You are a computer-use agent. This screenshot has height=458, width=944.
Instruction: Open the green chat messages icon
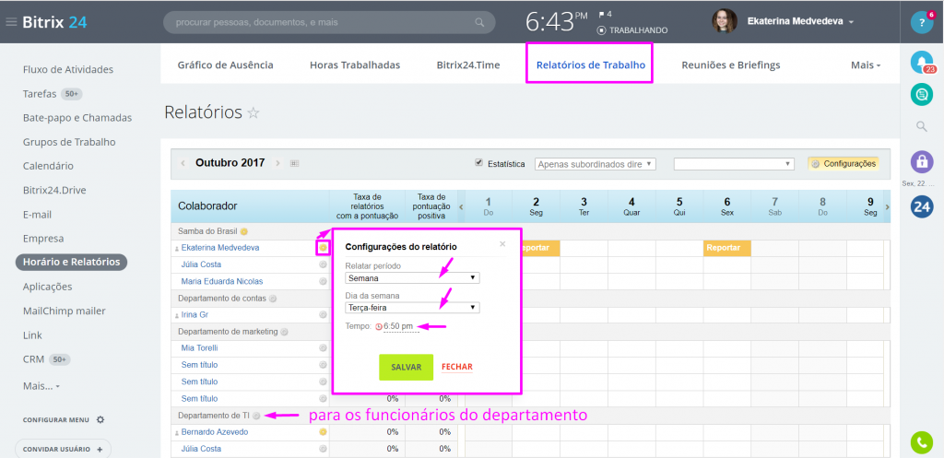click(921, 94)
